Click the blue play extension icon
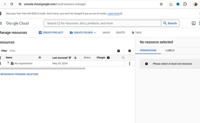 point(178,4)
